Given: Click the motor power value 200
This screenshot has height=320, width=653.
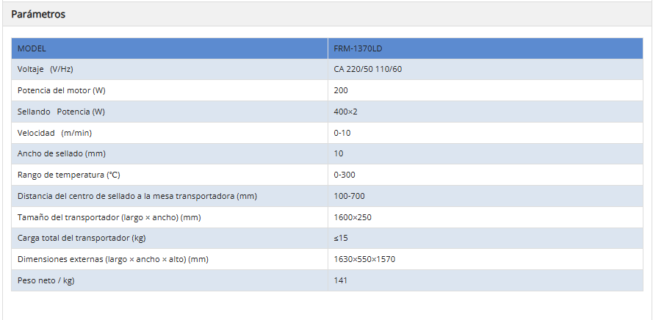Looking at the screenshot, I should click(341, 90).
